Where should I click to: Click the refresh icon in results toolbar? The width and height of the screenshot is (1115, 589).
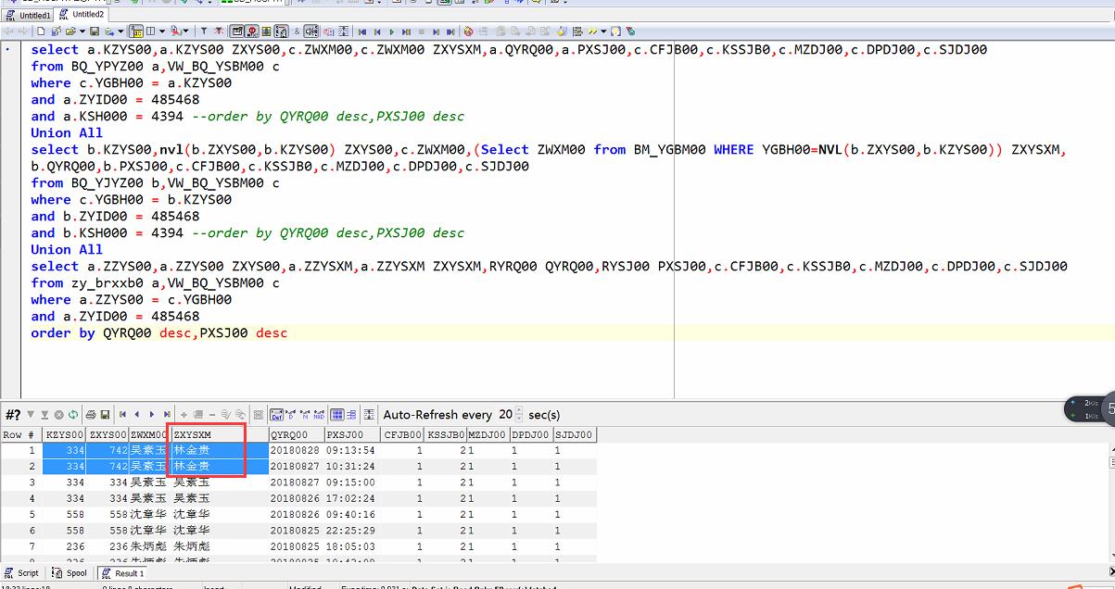(73, 415)
